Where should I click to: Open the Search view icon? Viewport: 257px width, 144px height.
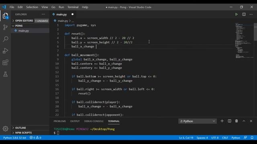pos(5,39)
